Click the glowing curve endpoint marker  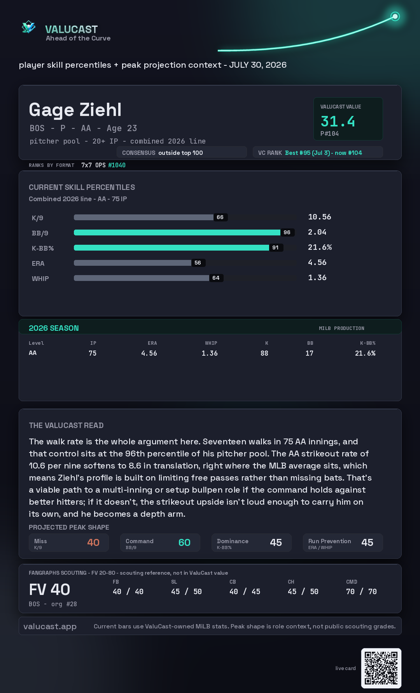click(395, 16)
